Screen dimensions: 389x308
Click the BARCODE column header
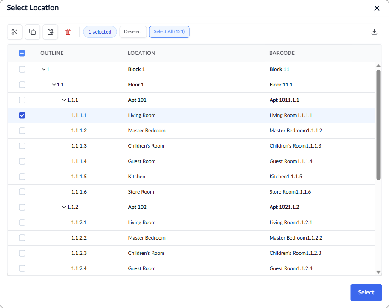point(282,53)
